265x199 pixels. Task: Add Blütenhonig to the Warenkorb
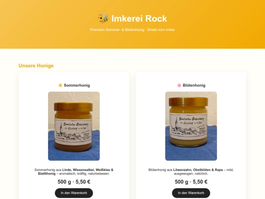[x=191, y=193]
